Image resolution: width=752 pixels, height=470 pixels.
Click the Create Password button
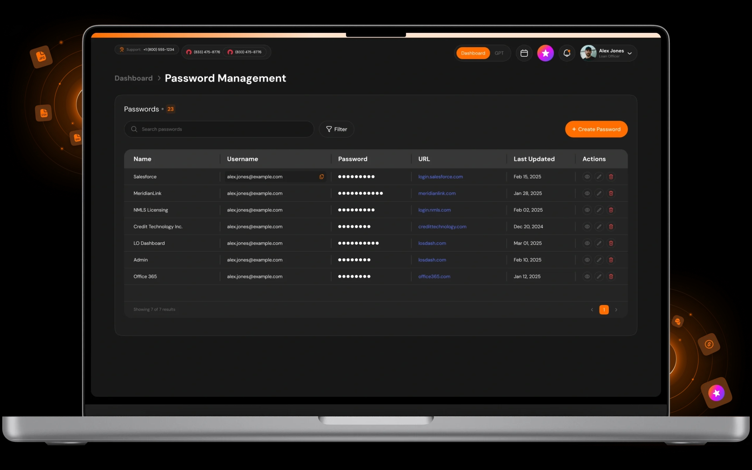click(596, 129)
